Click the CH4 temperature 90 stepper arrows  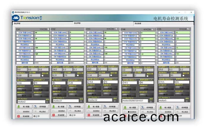click(140, 83)
